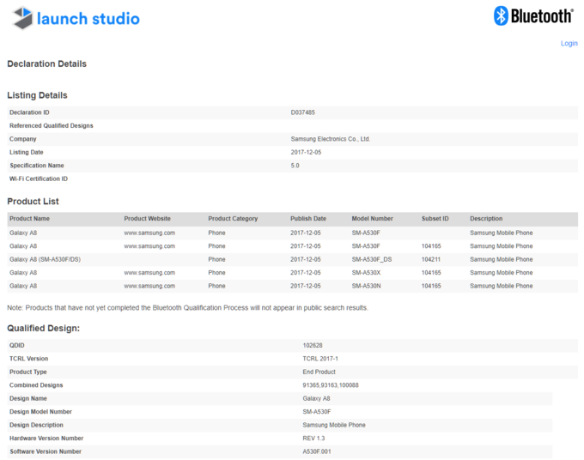Click the Subset ID column header
Viewport: 584px width, 460px height.
tap(435, 219)
